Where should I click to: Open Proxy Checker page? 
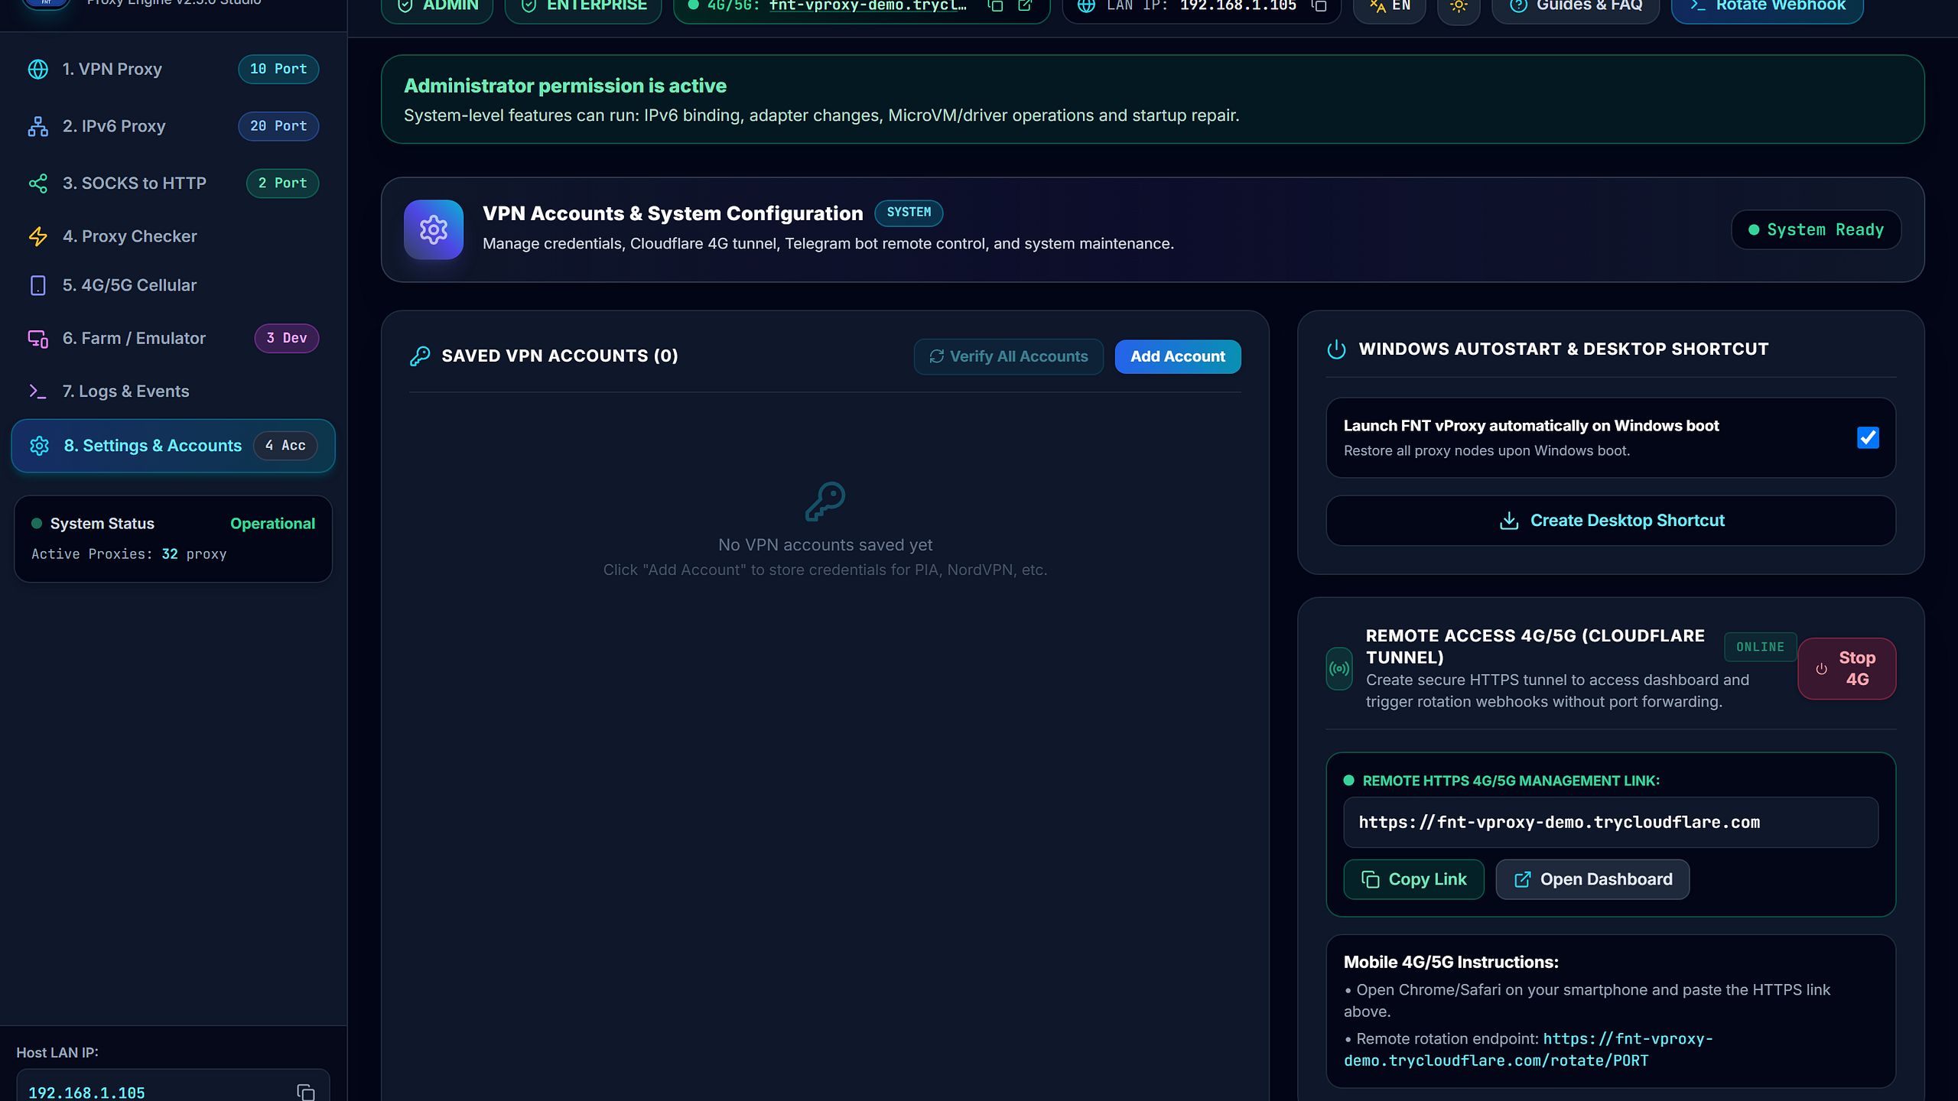pos(173,236)
